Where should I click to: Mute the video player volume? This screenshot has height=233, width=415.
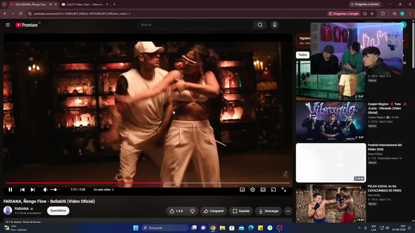[x=45, y=190]
